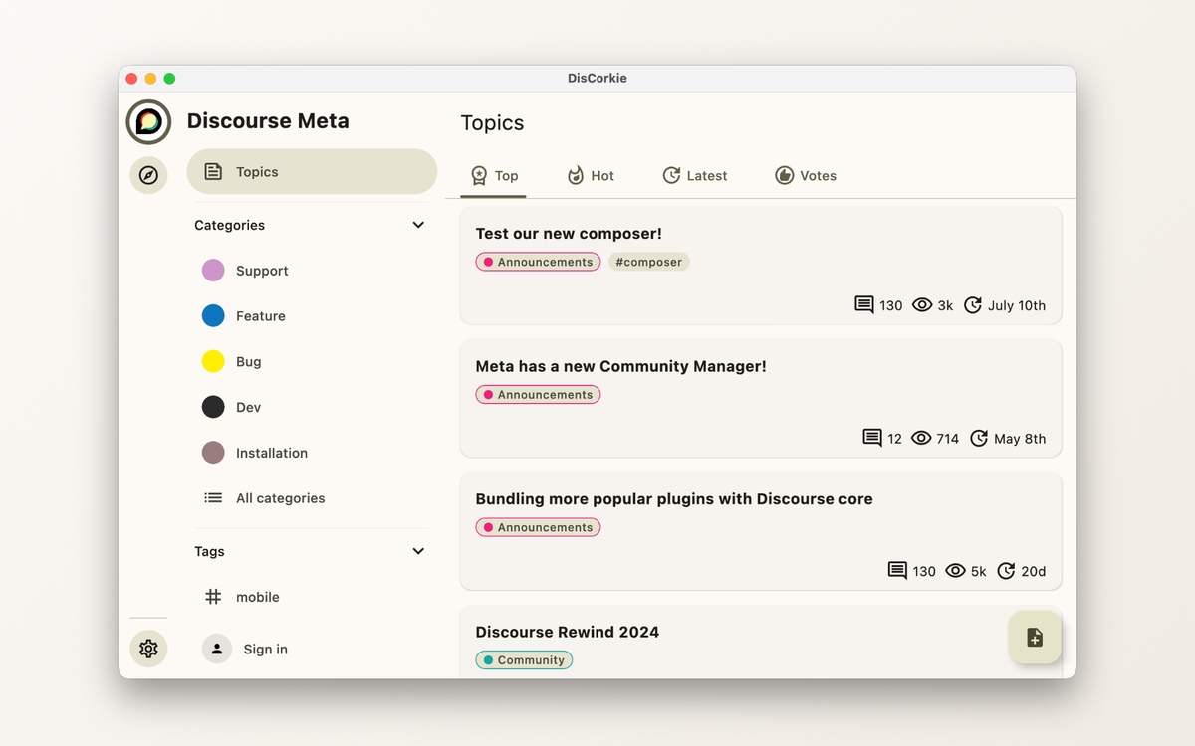Viewport: 1195px width, 746px height.
Task: Click the hashtag icon beside mobile tag
Action: pyautogui.click(x=213, y=597)
